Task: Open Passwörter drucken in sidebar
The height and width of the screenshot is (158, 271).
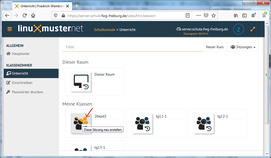Action: pos(27,92)
